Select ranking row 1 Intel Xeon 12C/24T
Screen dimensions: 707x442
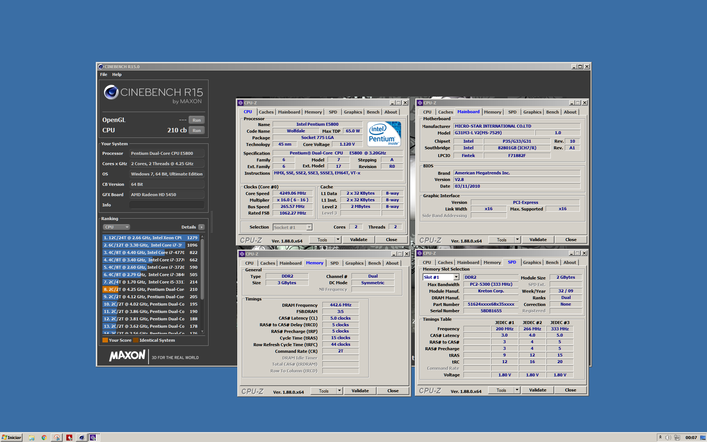(151, 238)
